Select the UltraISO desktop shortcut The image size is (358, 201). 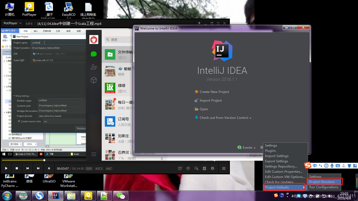[49, 178]
